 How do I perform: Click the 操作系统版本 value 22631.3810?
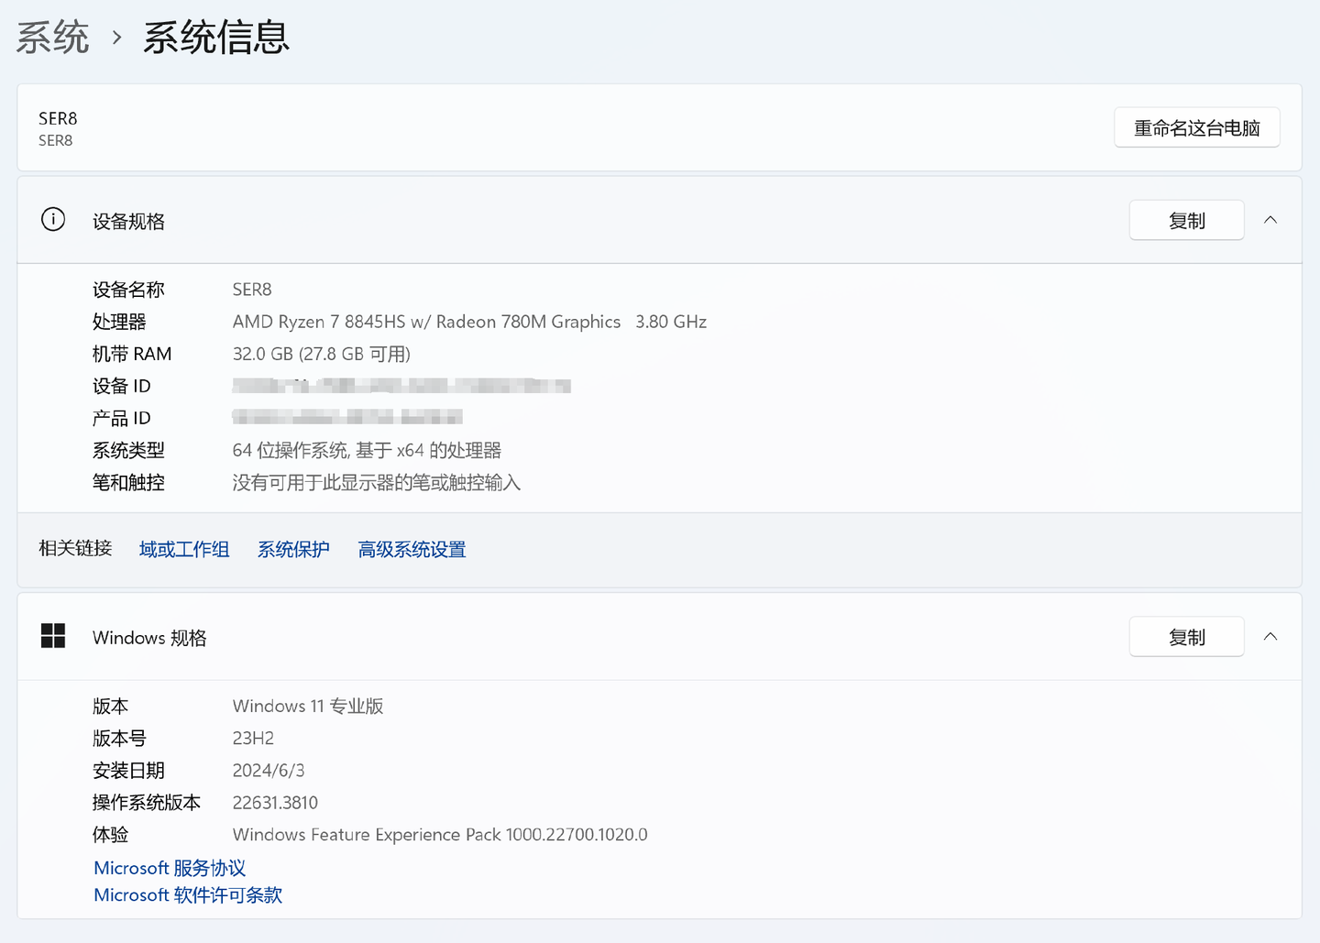[x=275, y=803]
